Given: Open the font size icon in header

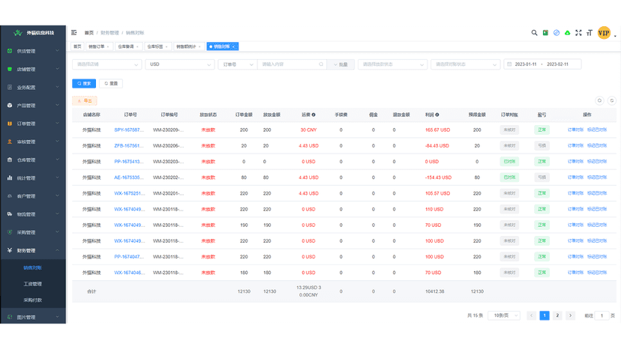Looking at the screenshot, I should [589, 33].
